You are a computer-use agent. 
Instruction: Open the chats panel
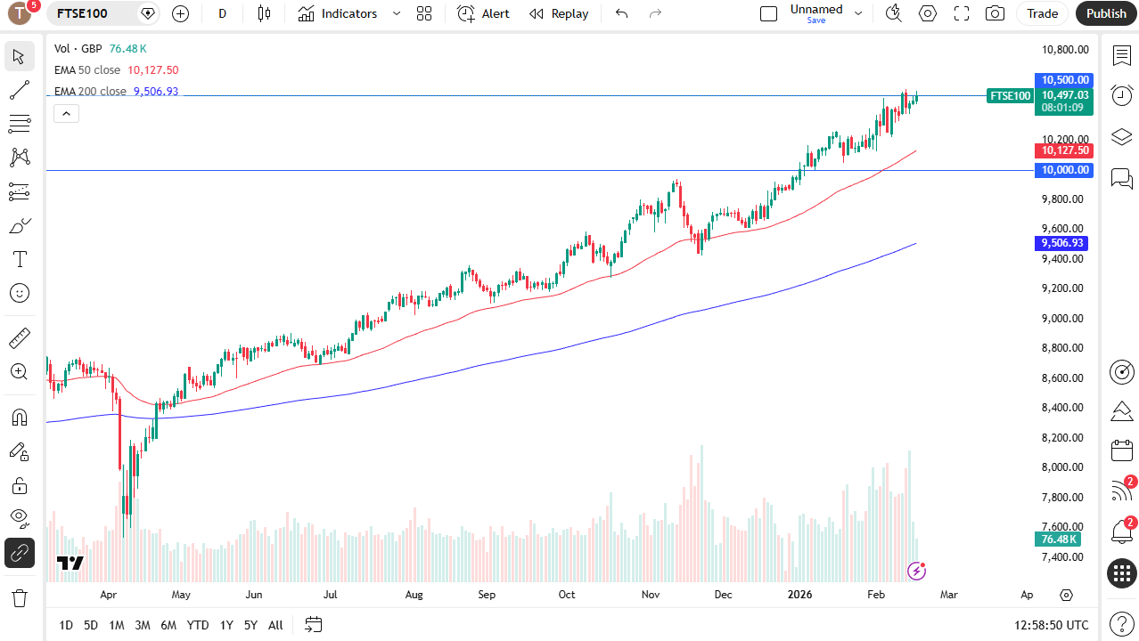[x=1121, y=178]
